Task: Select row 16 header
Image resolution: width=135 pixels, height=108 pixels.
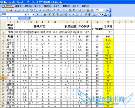Action: pos(3,78)
